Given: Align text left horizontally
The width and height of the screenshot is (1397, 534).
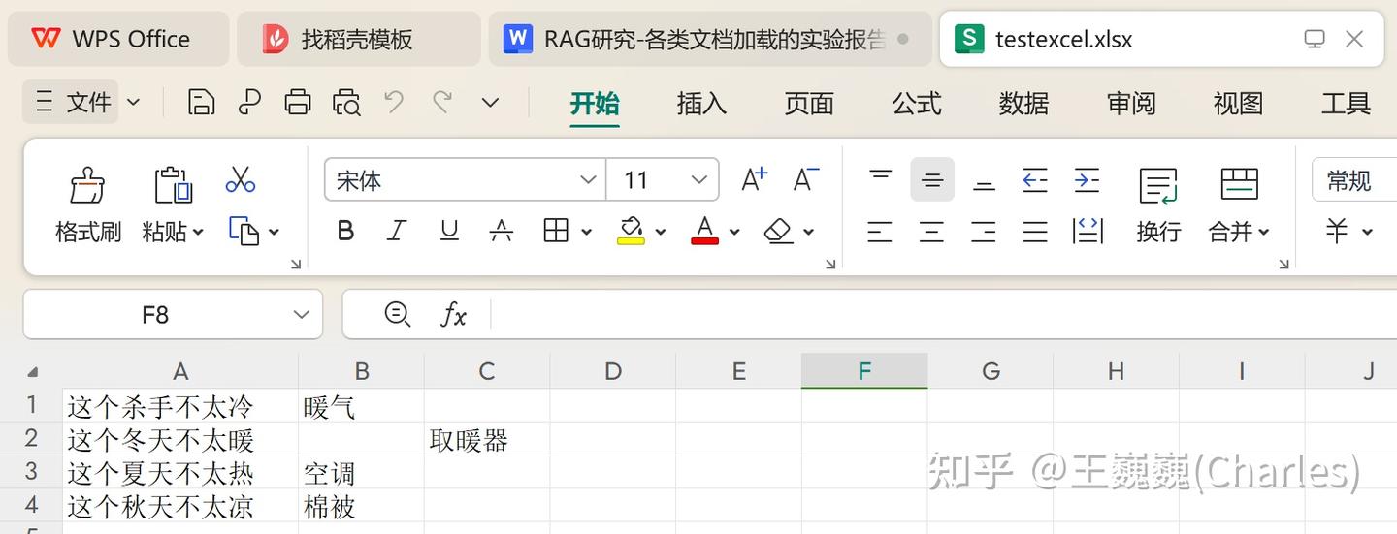Looking at the screenshot, I should [x=880, y=232].
